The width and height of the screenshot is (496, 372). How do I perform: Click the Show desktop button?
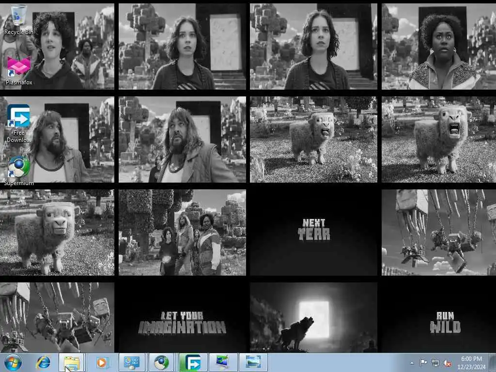493,363
